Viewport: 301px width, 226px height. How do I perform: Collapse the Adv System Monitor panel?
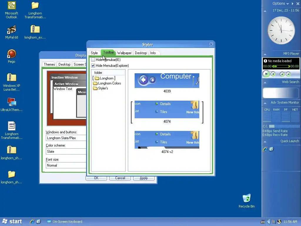click(x=265, y=103)
